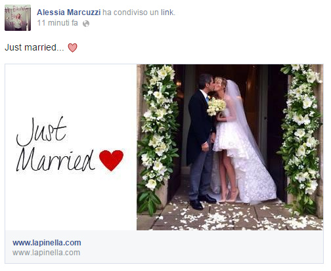331x271 pixels.
Task: Open Alessia Marcuzzi's profile picture thumbnail
Action: 18,18
